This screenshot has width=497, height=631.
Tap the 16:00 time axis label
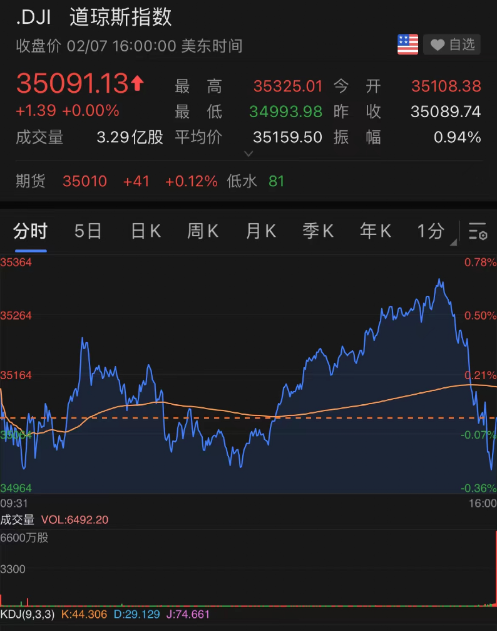pos(483,503)
